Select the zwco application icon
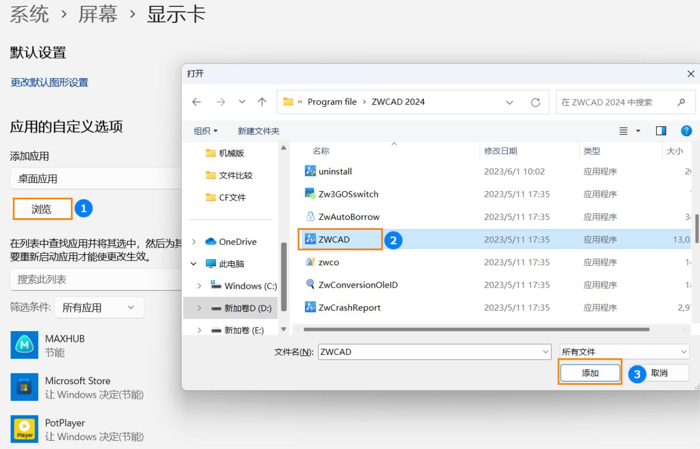 [310, 263]
